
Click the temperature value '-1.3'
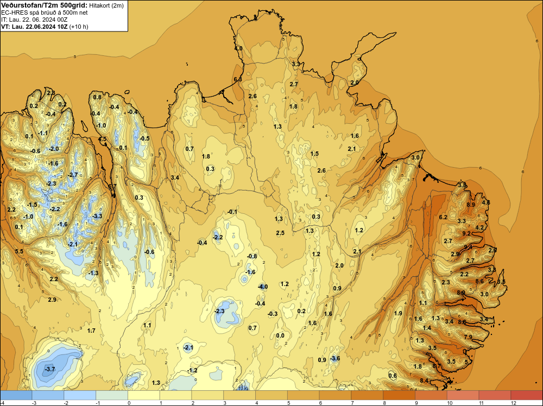[93, 273]
